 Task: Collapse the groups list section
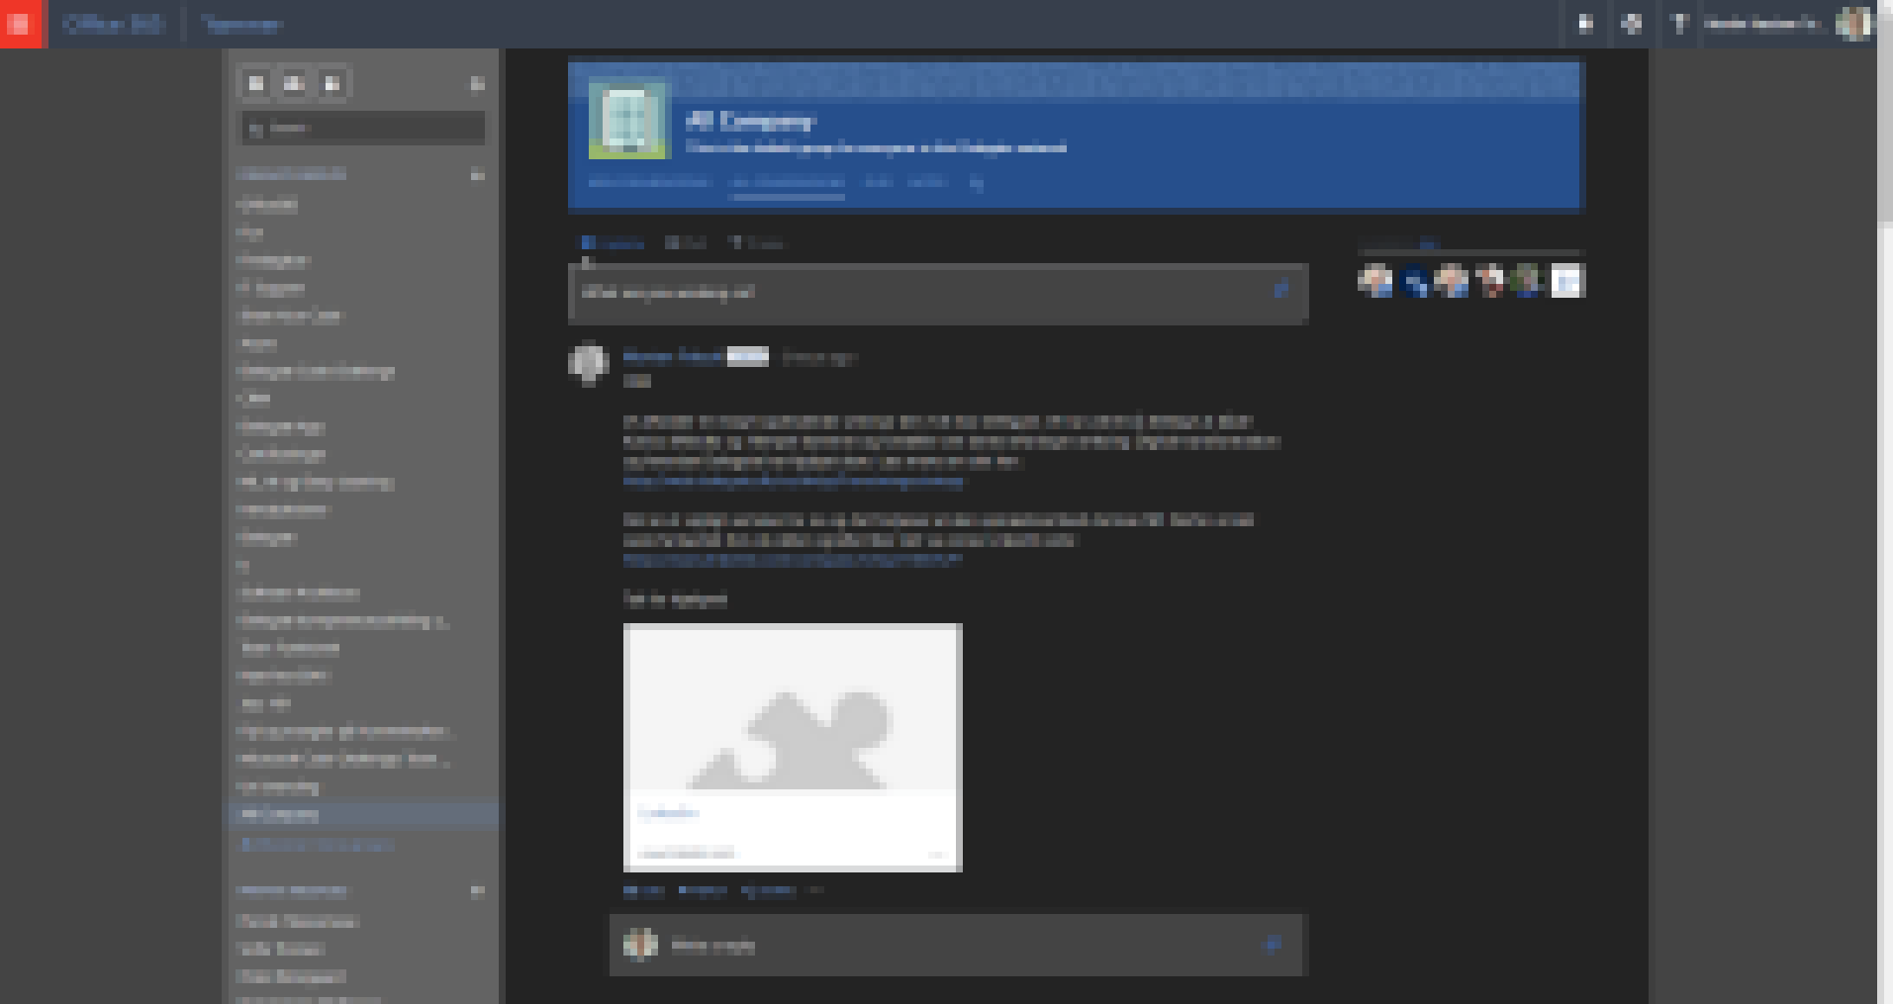click(476, 174)
